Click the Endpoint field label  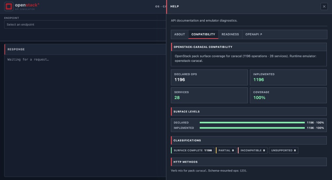[x=11, y=18]
